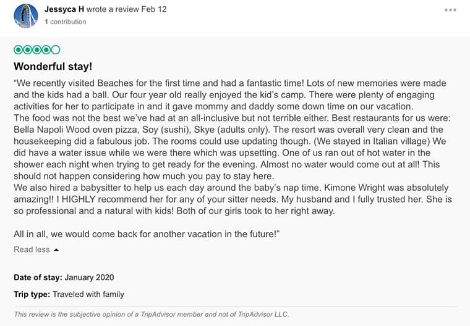Select the second green rating bubble
The image size is (470, 326).
(x=28, y=49)
